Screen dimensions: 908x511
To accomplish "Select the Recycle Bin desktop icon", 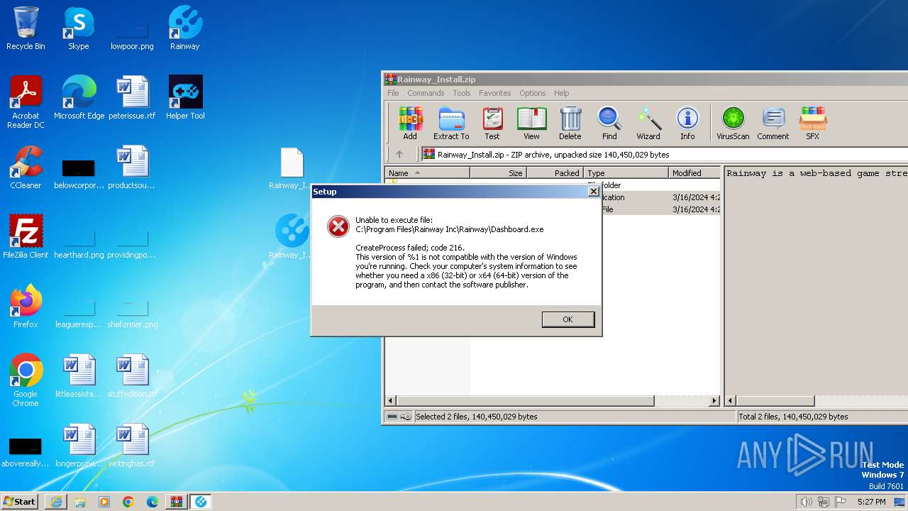I will pos(26,28).
